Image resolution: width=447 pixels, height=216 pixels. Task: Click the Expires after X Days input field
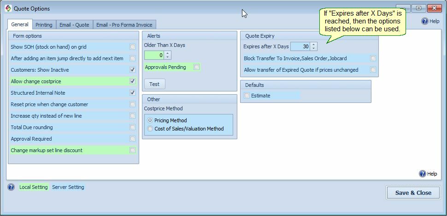pyautogui.click(x=300, y=46)
